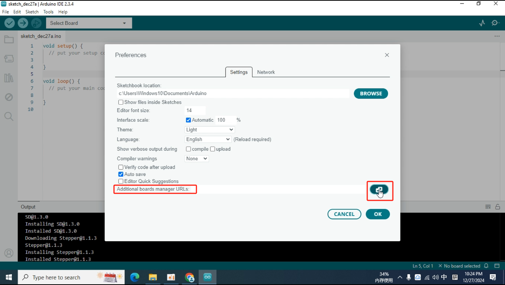Click the Ln 5, Col 1 status text
Viewport: 505px width, 285px height.
(x=423, y=266)
